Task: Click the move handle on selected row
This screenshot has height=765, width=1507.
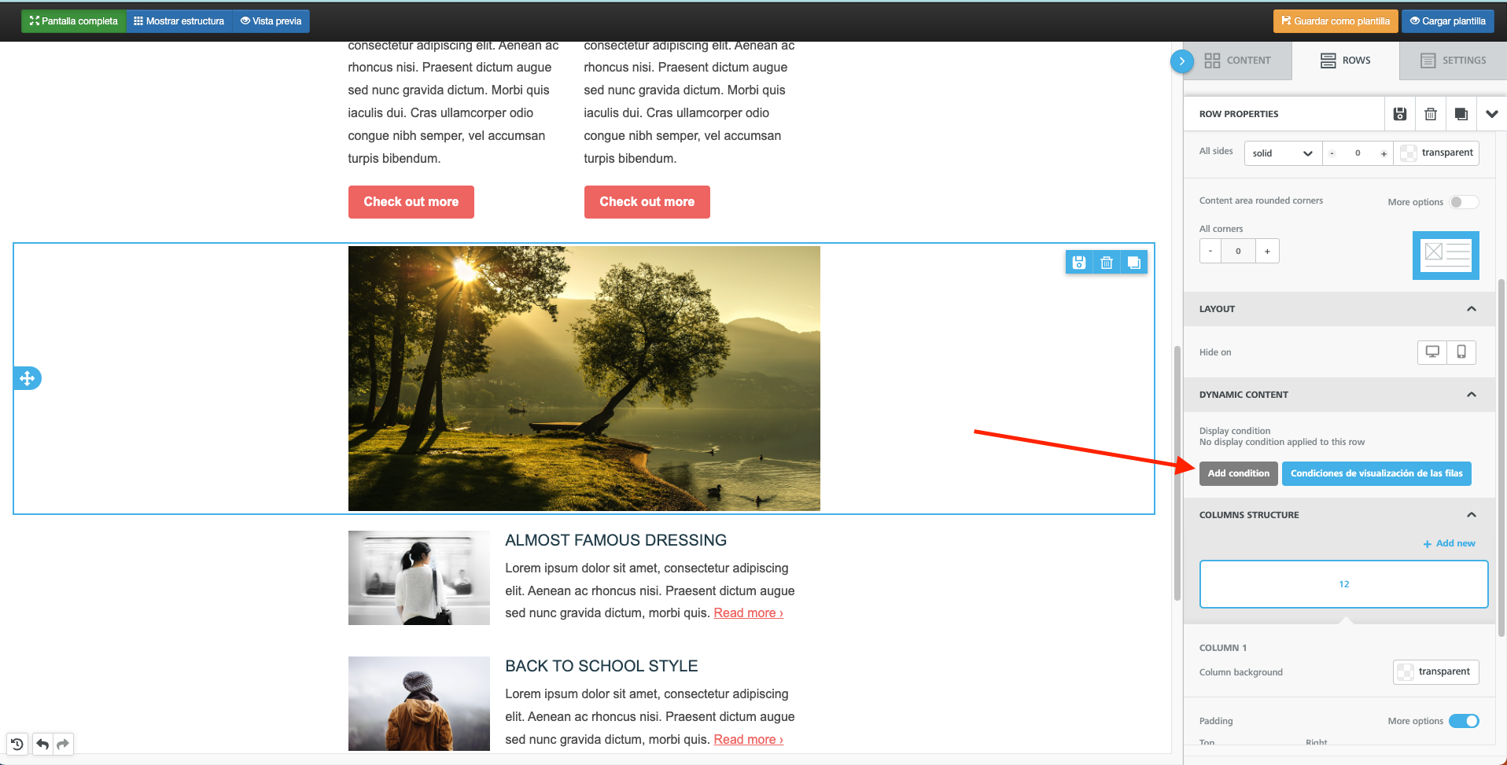Action: (28, 378)
